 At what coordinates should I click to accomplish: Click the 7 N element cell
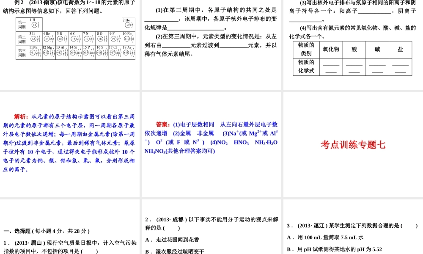[89, 38]
